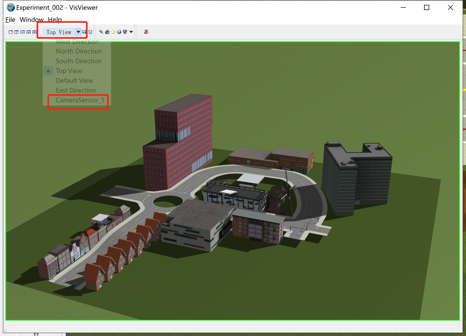466x336 pixels.
Task: Click the blue question mark help icon
Action: click(119, 32)
